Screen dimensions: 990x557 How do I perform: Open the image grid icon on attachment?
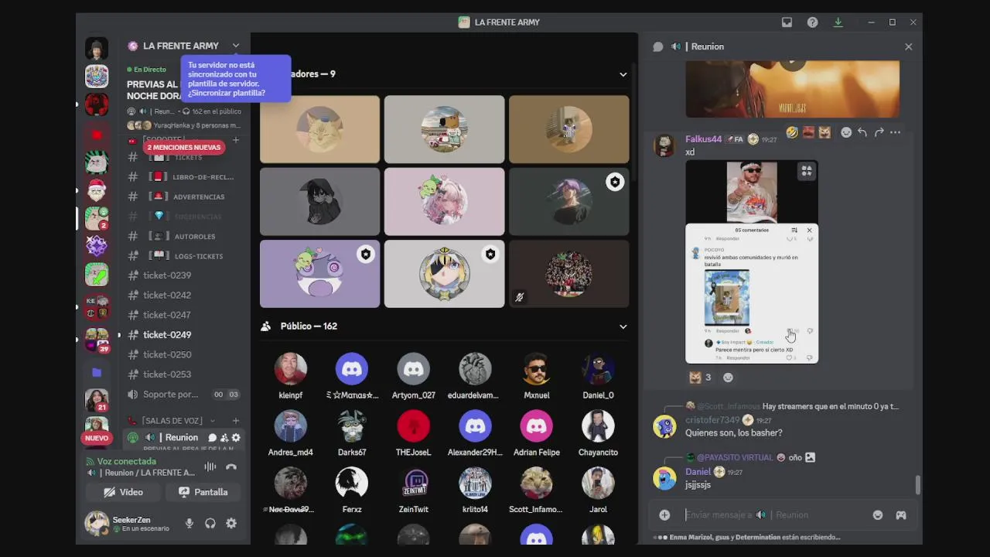[x=806, y=172]
